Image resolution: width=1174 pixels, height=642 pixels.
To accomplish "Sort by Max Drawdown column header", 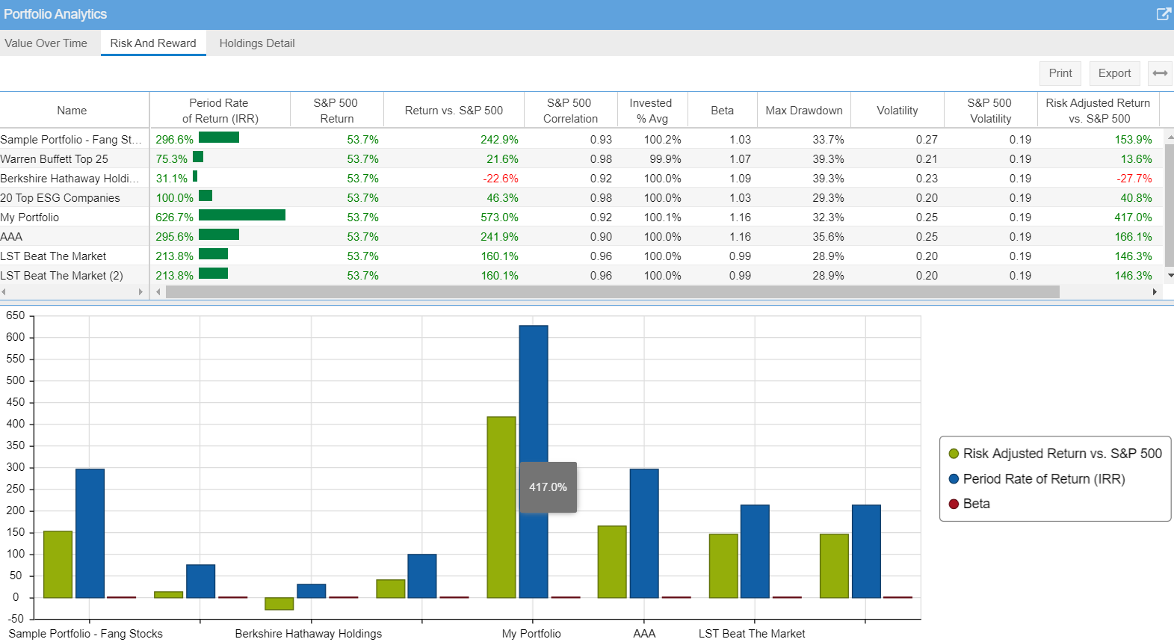I will pyautogui.click(x=804, y=111).
